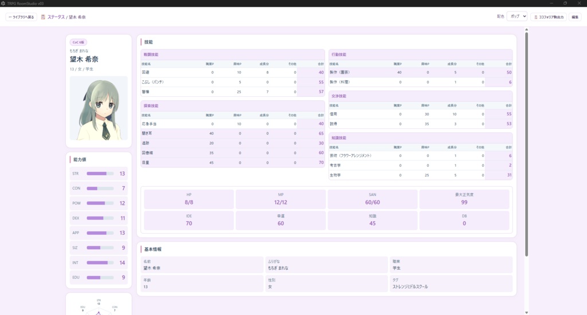Click the 基本情報 panel heading
The height and width of the screenshot is (315, 587).
(x=152, y=249)
